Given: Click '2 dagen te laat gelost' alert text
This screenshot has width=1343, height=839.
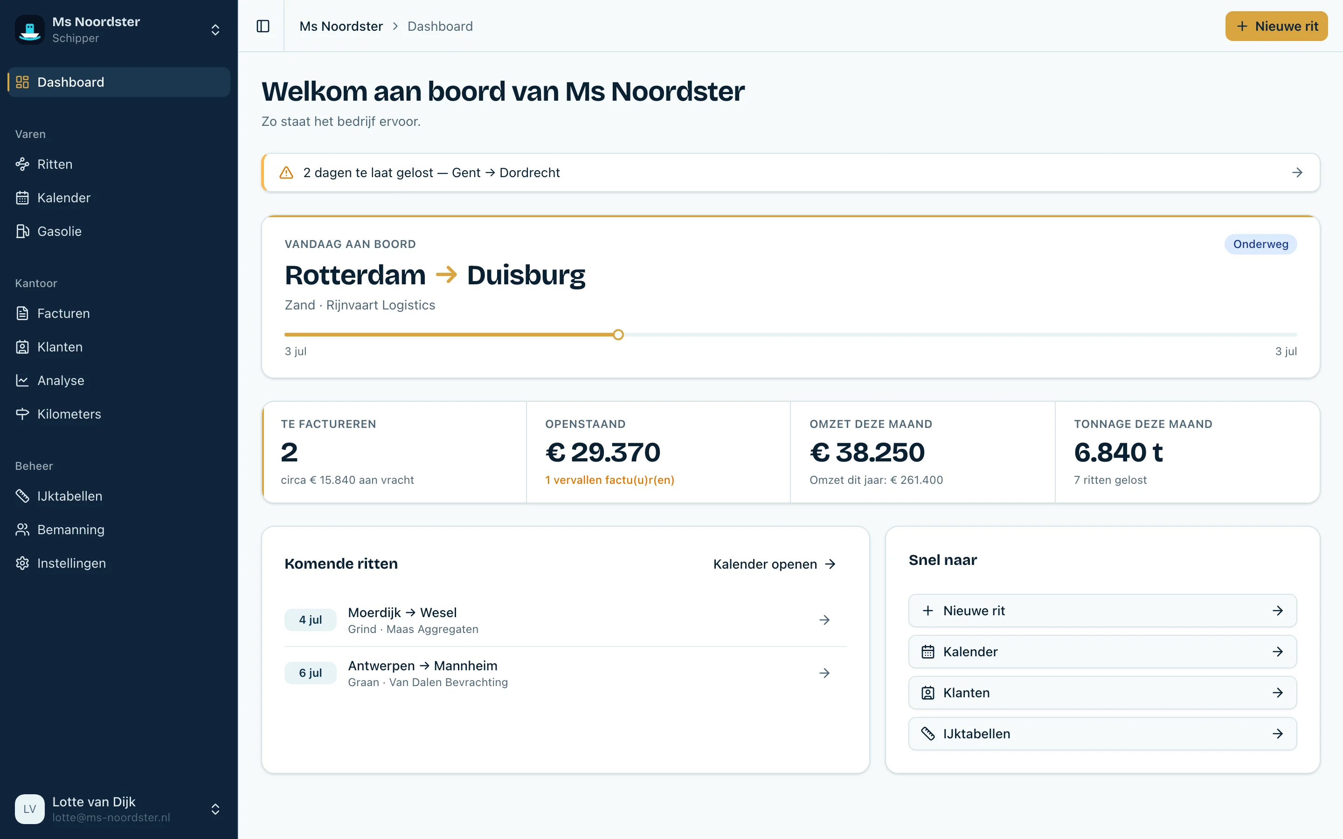Looking at the screenshot, I should [368, 172].
